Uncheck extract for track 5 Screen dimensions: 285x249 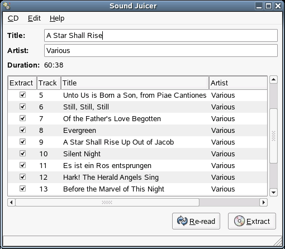(22, 95)
